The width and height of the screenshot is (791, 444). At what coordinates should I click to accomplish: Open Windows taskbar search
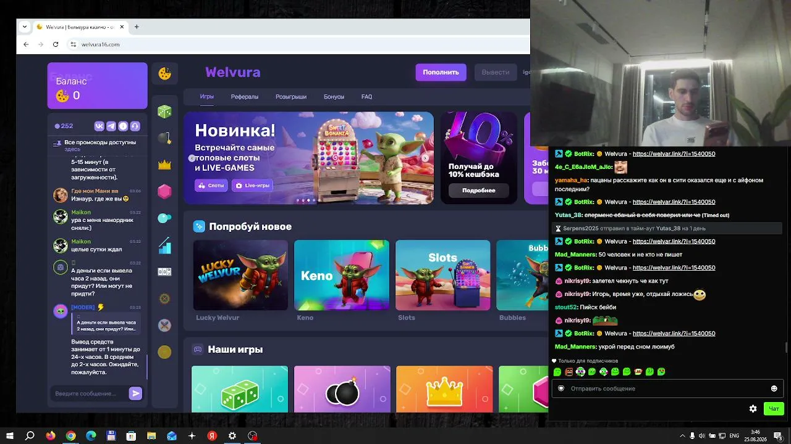(x=30, y=435)
